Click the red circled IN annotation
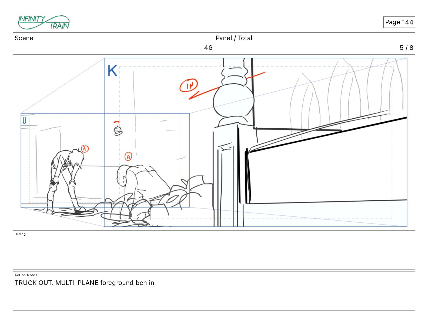 click(x=189, y=85)
